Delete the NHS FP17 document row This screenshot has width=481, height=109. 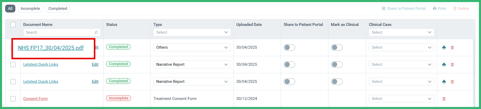452,47
